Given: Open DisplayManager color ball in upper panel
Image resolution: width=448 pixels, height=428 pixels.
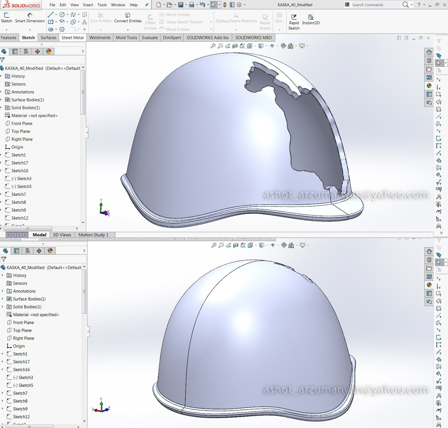Looking at the screenshot, I should tap(49, 51).
